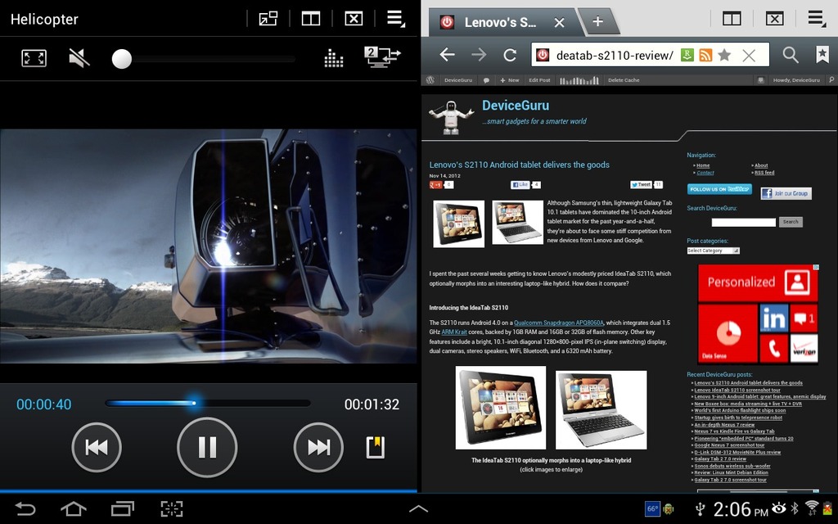Click the Facebook Join our Group button
The height and width of the screenshot is (524, 838).
tap(786, 193)
